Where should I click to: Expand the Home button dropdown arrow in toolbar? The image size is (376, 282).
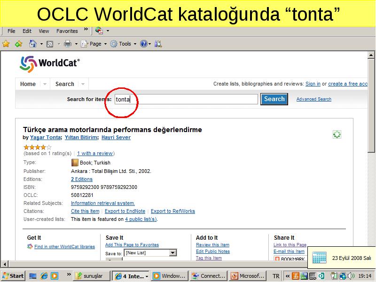(41, 44)
